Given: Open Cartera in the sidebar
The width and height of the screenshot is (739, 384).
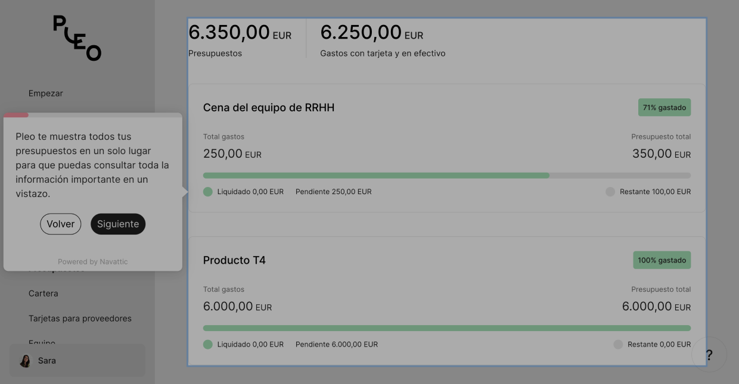Looking at the screenshot, I should (44, 294).
